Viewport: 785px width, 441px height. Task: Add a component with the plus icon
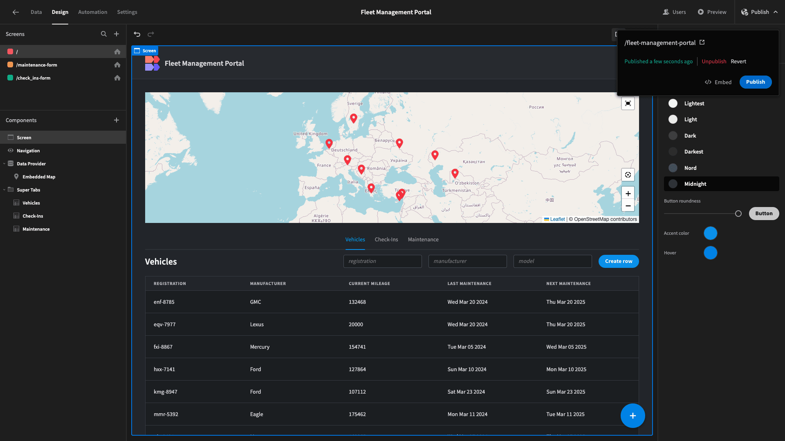tap(117, 120)
